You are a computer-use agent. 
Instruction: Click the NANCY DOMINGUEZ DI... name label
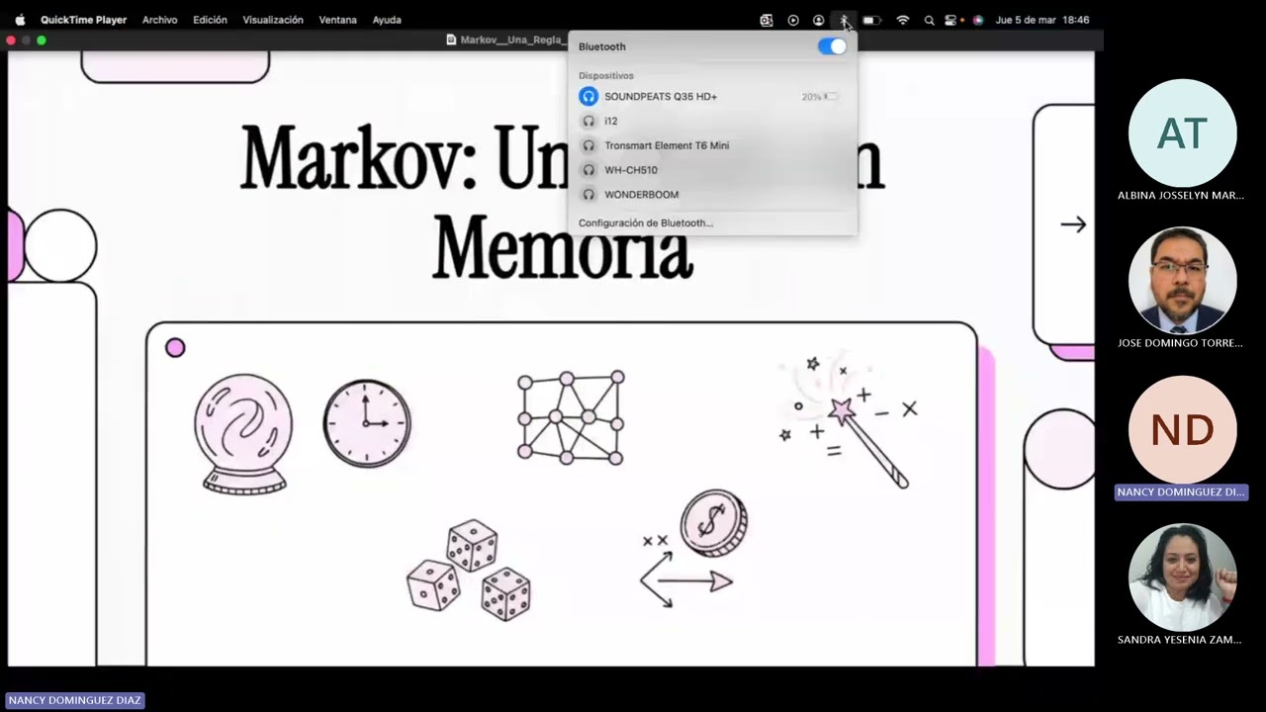(x=1181, y=491)
